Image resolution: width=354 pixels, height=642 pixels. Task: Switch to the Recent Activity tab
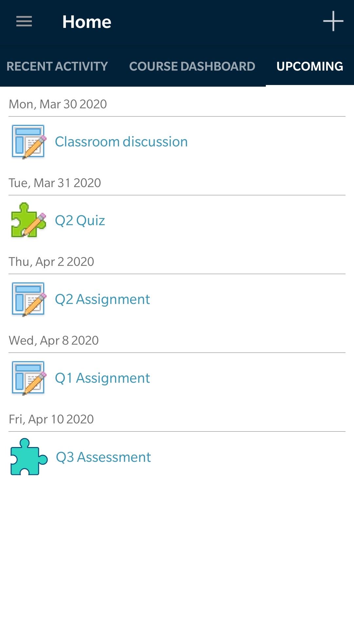pos(57,66)
